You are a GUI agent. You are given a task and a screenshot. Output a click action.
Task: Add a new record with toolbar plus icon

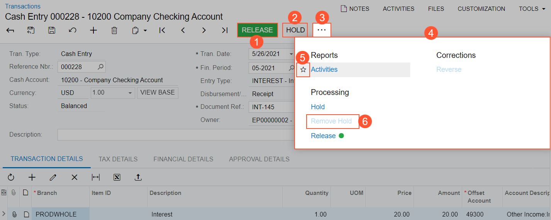(93, 30)
